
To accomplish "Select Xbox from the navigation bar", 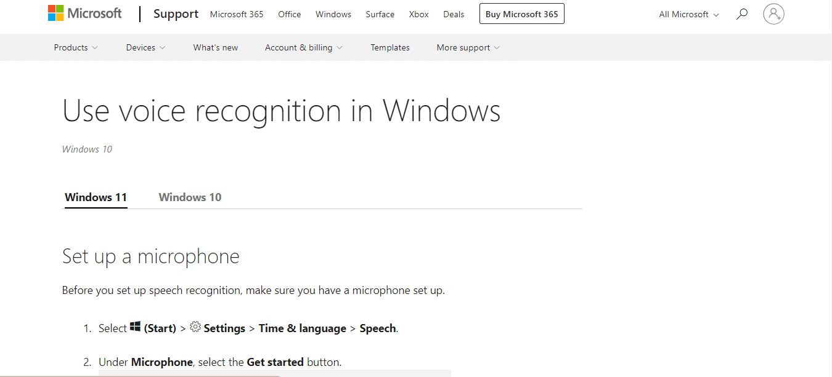I will 418,14.
